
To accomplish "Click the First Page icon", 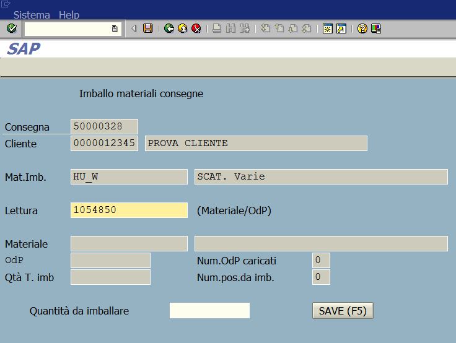I will 265,28.
